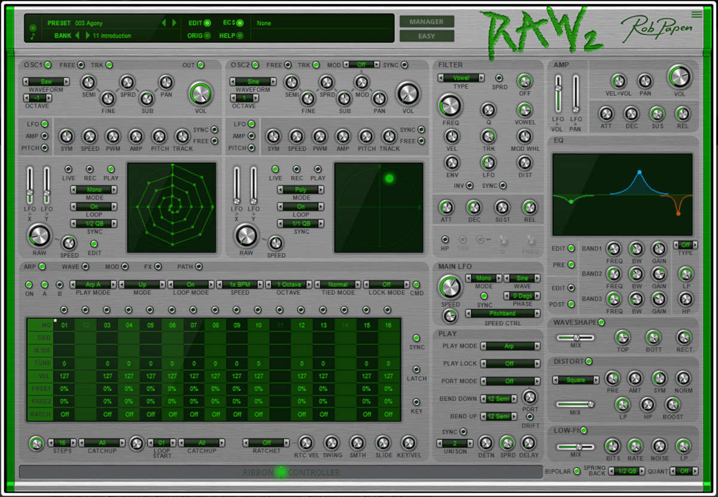Click the Filter DIST knob
718x497 pixels.
click(x=525, y=162)
